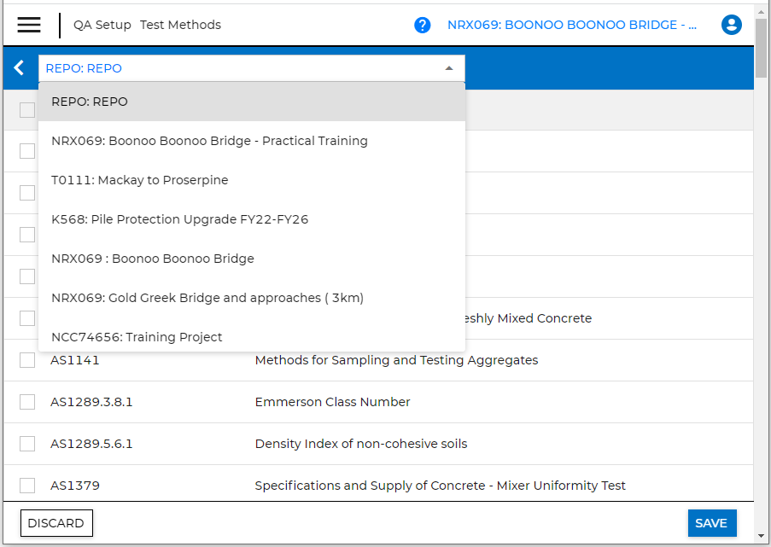This screenshot has width=771, height=547.
Task: Go back using the white chevron arrow
Action: tap(19, 67)
